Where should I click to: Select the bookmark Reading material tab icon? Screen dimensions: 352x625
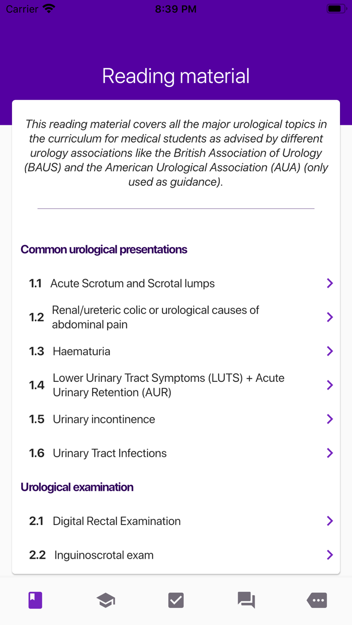click(x=35, y=600)
